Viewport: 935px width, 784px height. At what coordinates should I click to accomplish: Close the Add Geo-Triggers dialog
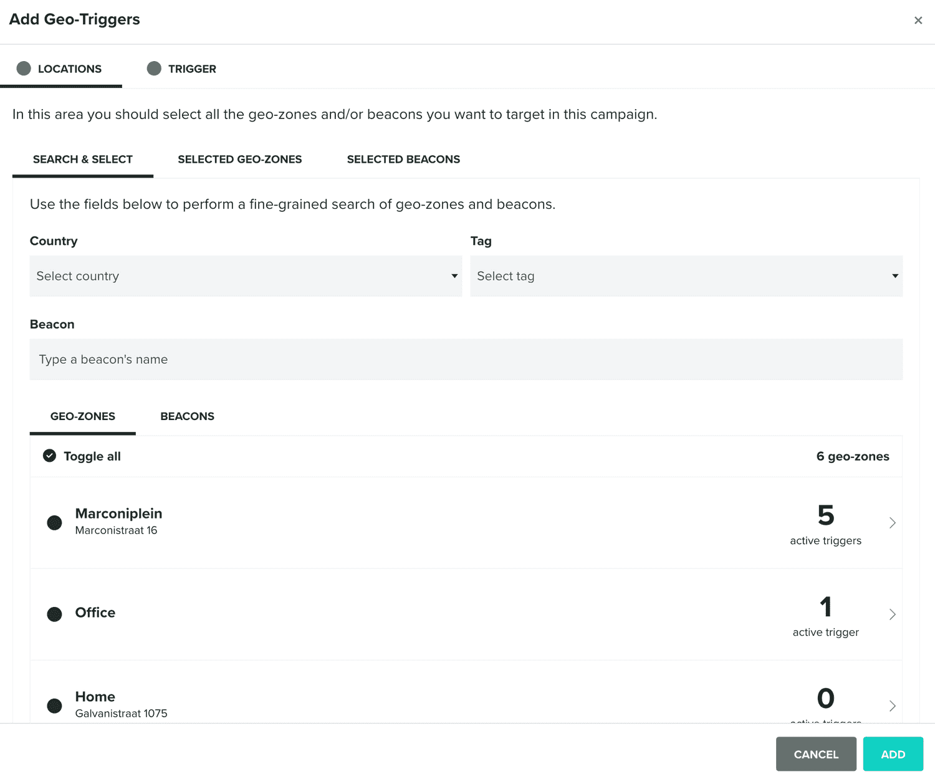(x=918, y=21)
